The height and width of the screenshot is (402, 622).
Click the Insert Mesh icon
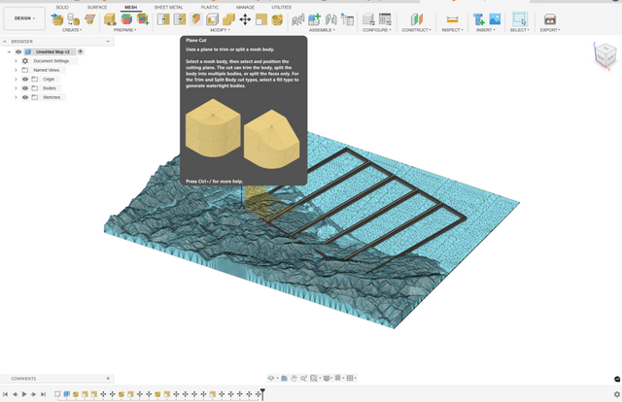point(478,18)
